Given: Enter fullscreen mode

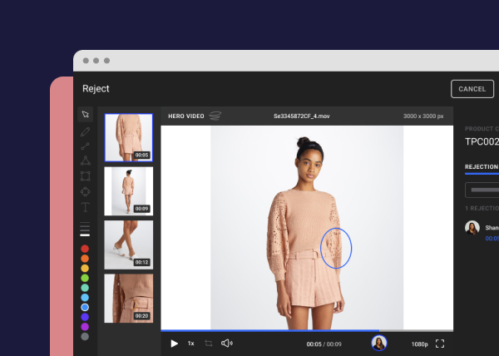Looking at the screenshot, I should pos(440,344).
